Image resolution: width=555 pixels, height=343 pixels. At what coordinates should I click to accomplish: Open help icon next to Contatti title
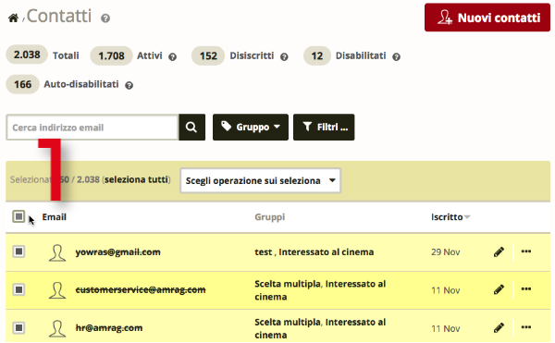click(x=105, y=18)
